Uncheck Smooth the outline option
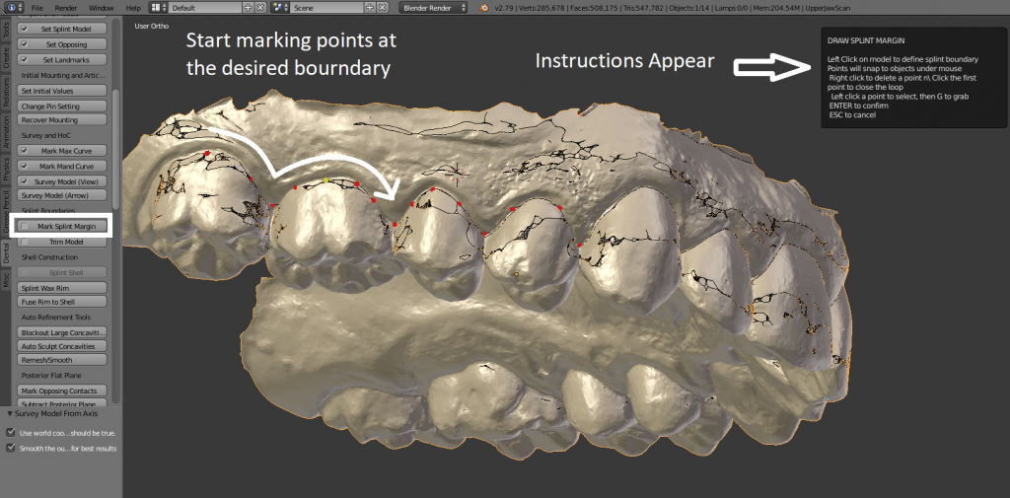This screenshot has width=1010, height=498. [10, 448]
